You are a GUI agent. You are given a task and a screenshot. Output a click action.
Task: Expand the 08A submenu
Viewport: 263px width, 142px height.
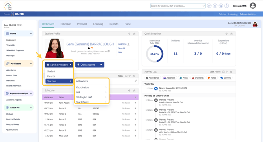(x=91, y=92)
